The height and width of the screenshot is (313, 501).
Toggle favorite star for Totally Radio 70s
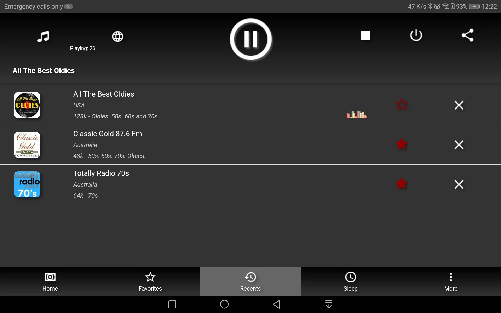[x=401, y=184]
